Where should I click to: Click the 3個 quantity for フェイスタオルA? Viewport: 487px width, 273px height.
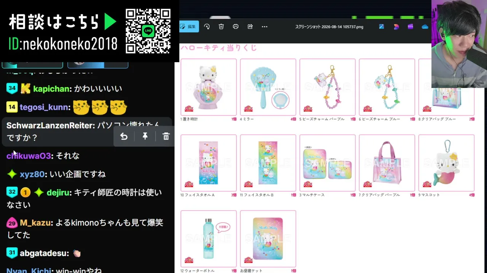click(234, 195)
